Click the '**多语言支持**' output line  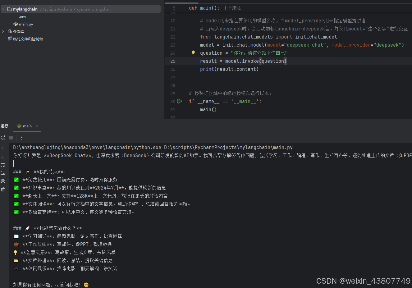tap(74, 212)
